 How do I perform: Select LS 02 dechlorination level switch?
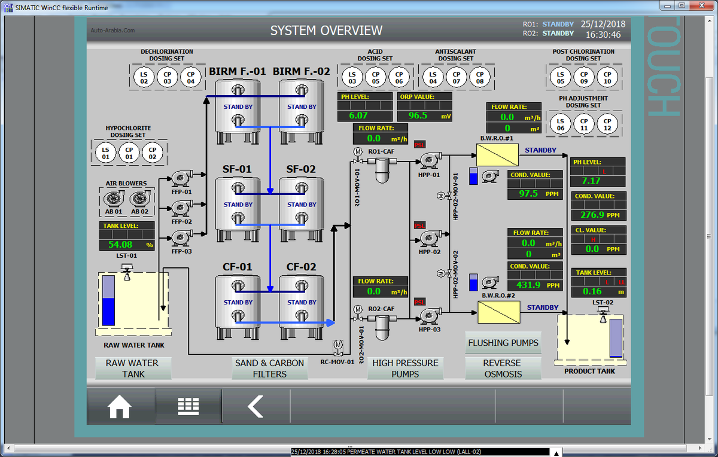click(x=144, y=77)
